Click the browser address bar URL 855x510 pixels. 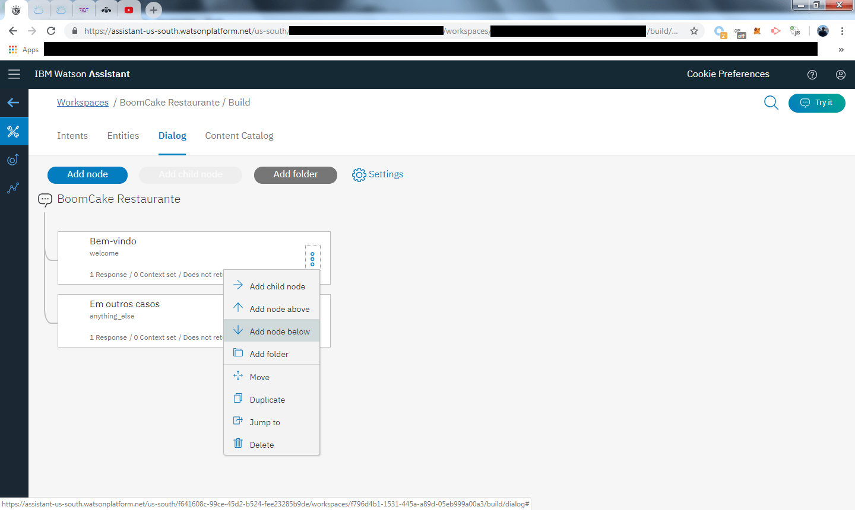[380, 31]
